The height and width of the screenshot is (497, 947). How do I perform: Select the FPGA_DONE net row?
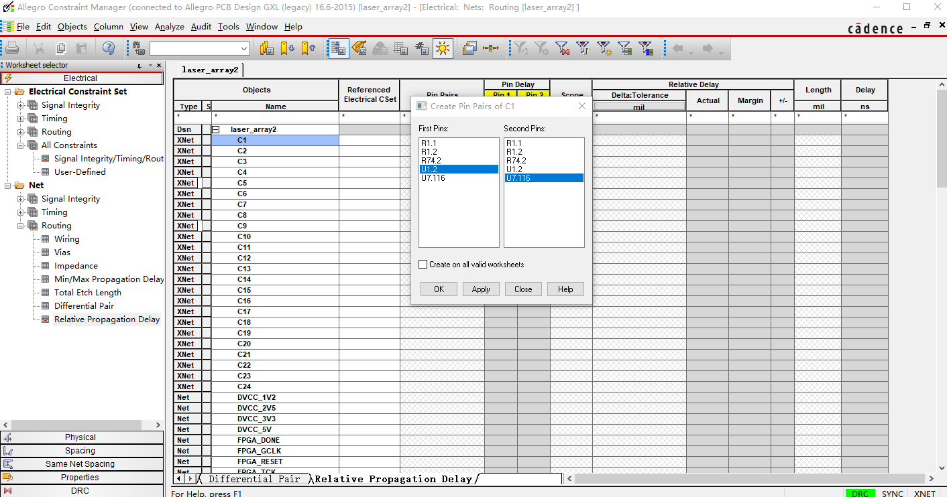pyautogui.click(x=275, y=440)
